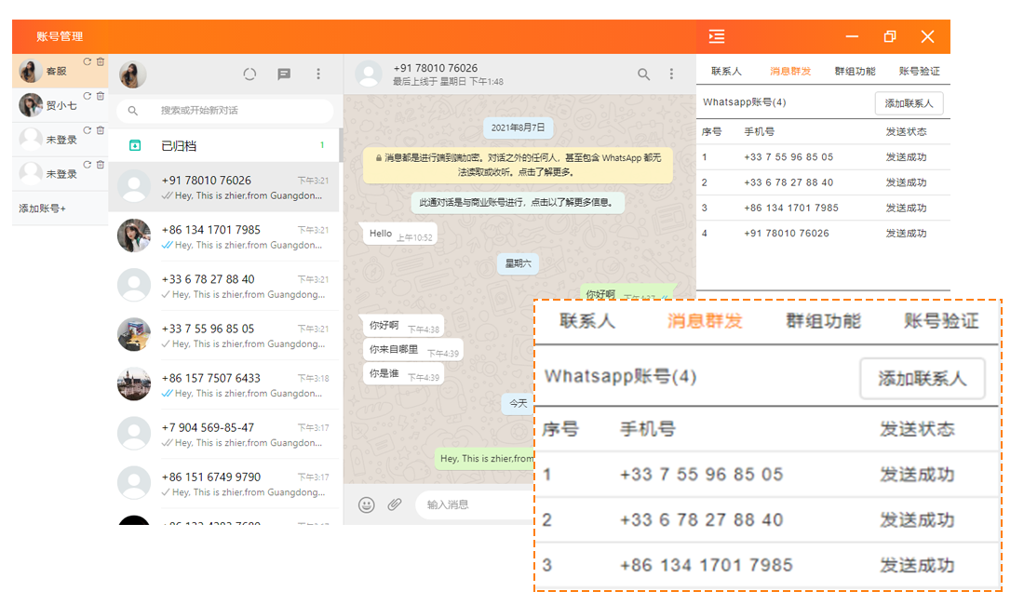Open contact avatar in the conversation header

click(x=369, y=74)
